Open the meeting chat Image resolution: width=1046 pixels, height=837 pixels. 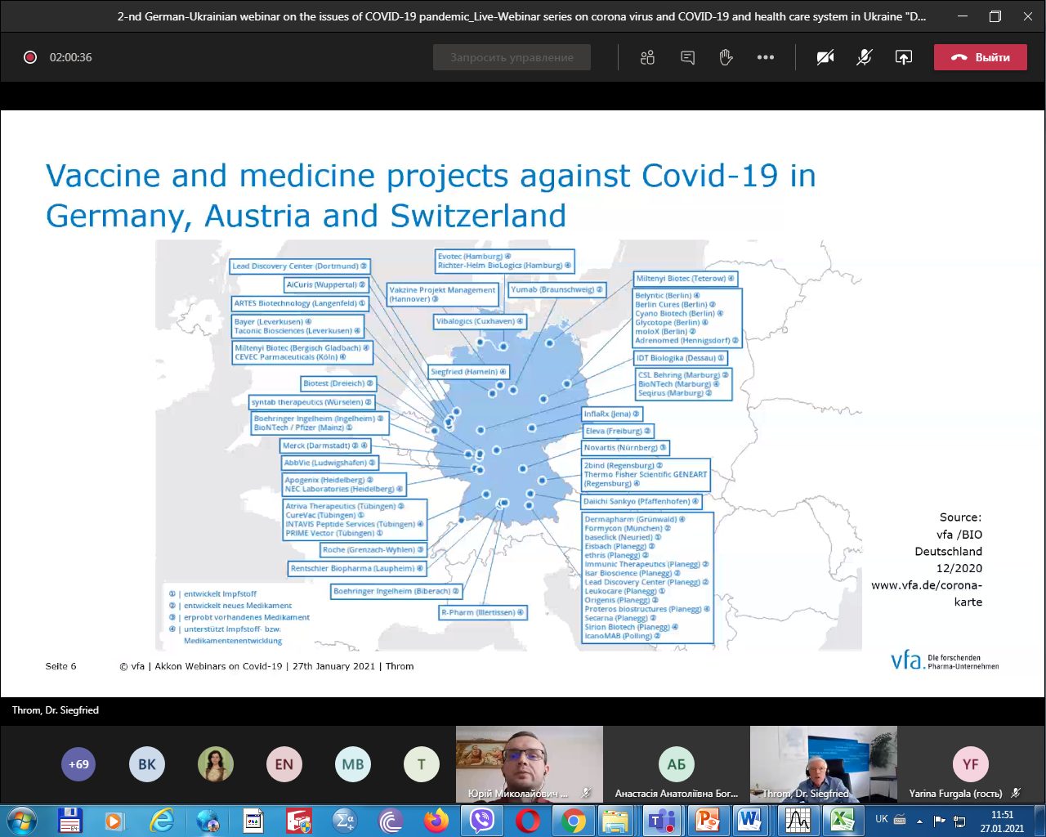point(687,57)
